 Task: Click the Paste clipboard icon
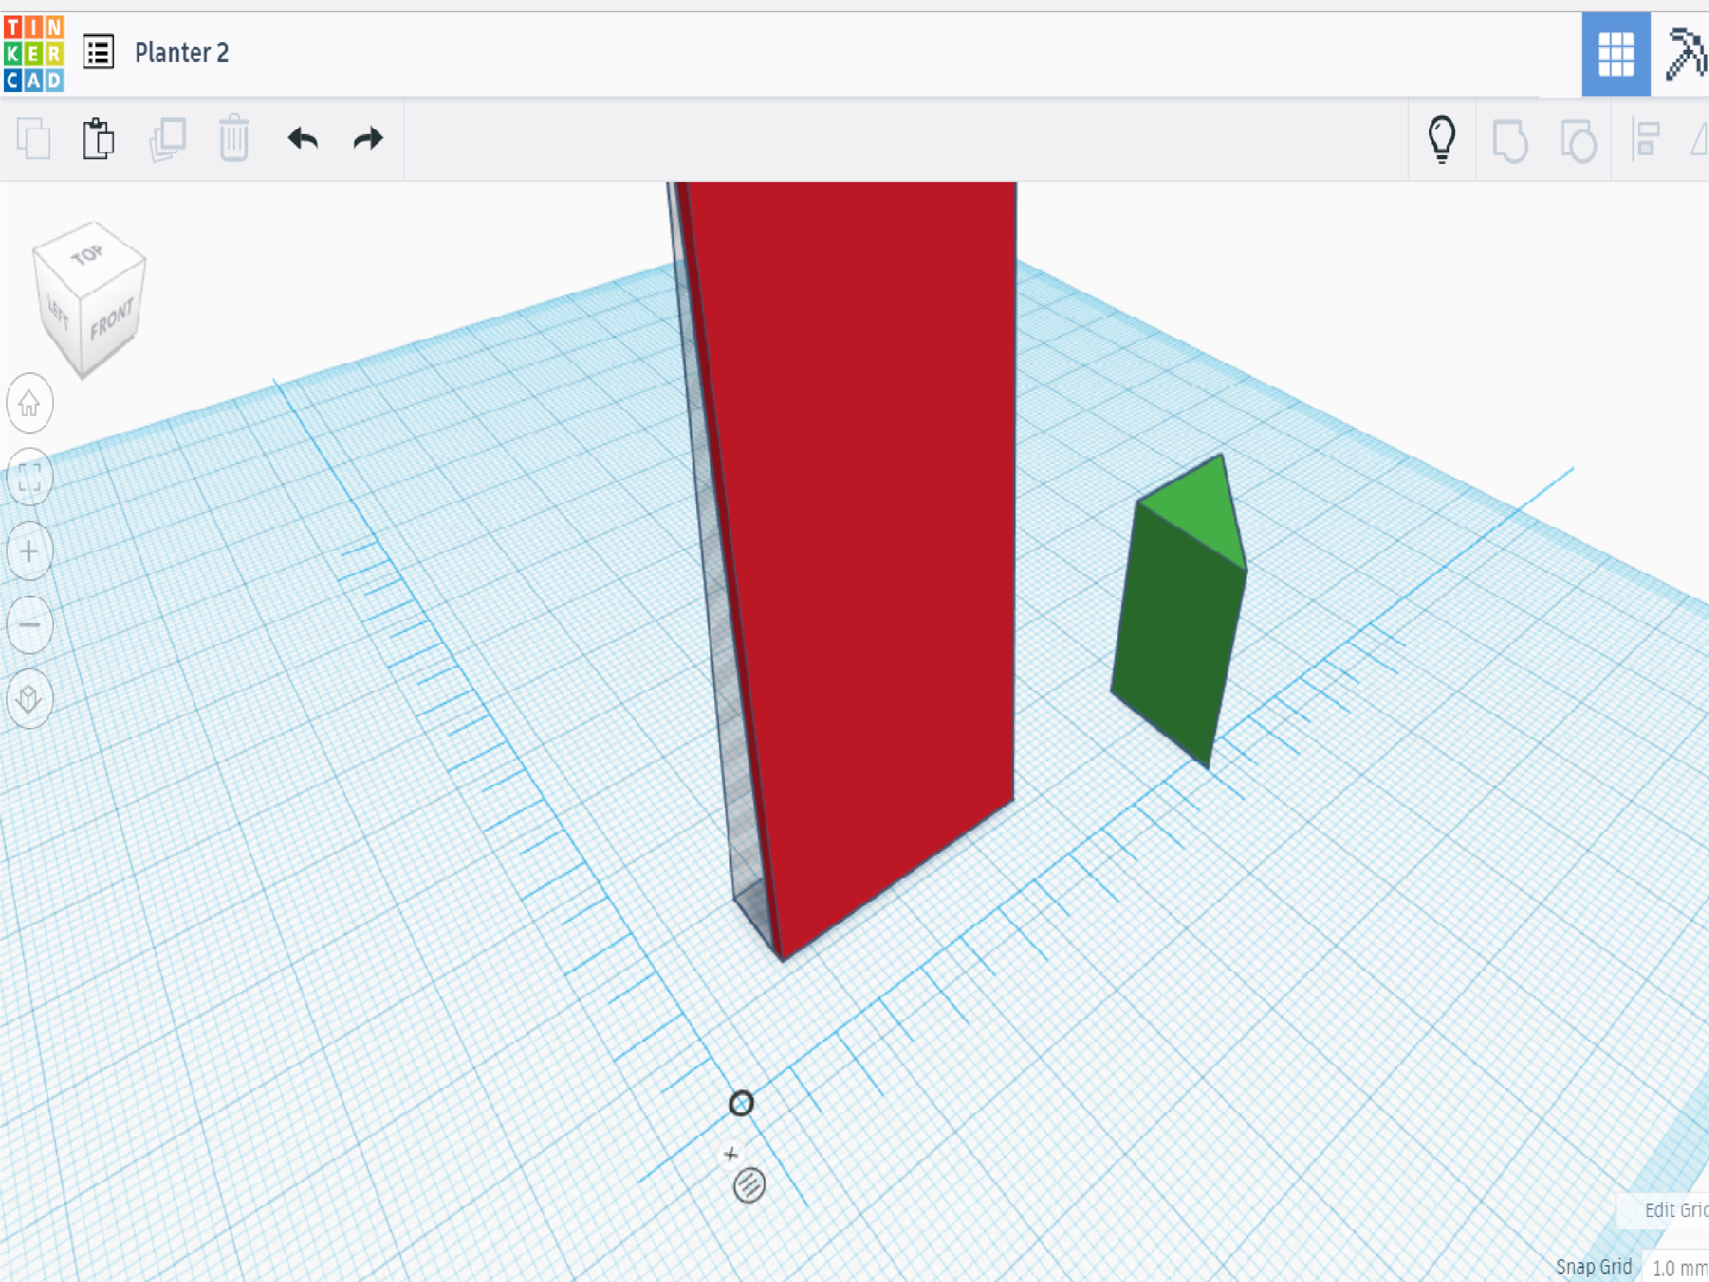click(99, 139)
